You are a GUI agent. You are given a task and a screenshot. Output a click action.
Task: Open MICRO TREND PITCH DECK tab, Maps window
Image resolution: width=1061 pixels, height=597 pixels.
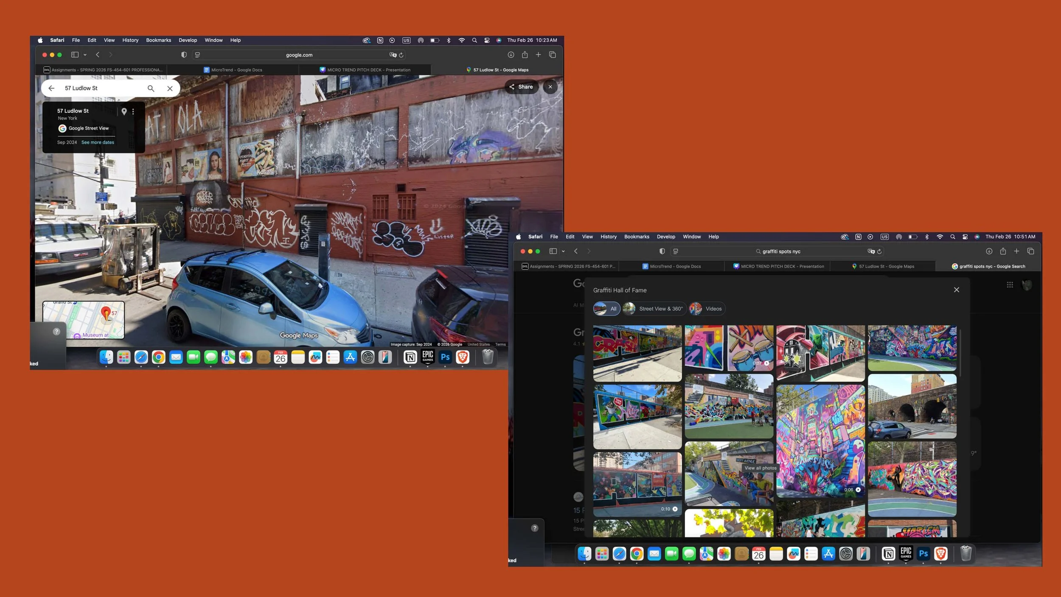365,70
